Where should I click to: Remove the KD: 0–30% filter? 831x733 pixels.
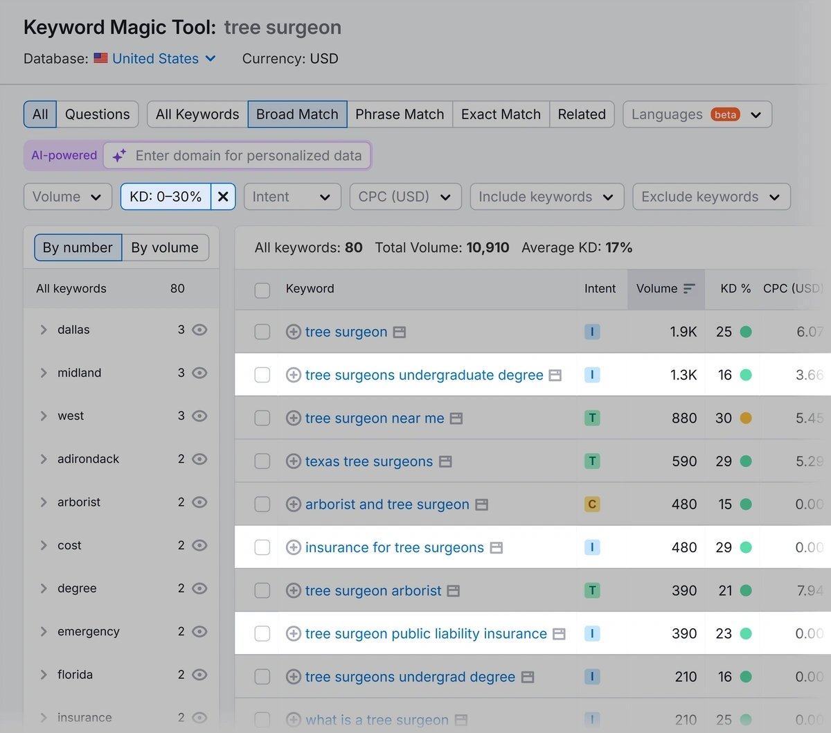223,197
